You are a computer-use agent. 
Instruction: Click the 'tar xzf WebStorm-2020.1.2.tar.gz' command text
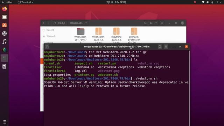coord(118,52)
